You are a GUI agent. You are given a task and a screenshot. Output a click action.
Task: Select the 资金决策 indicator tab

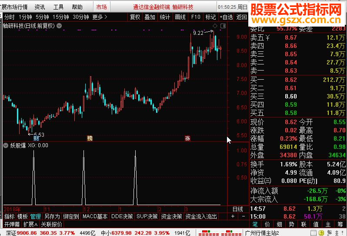[171, 216]
